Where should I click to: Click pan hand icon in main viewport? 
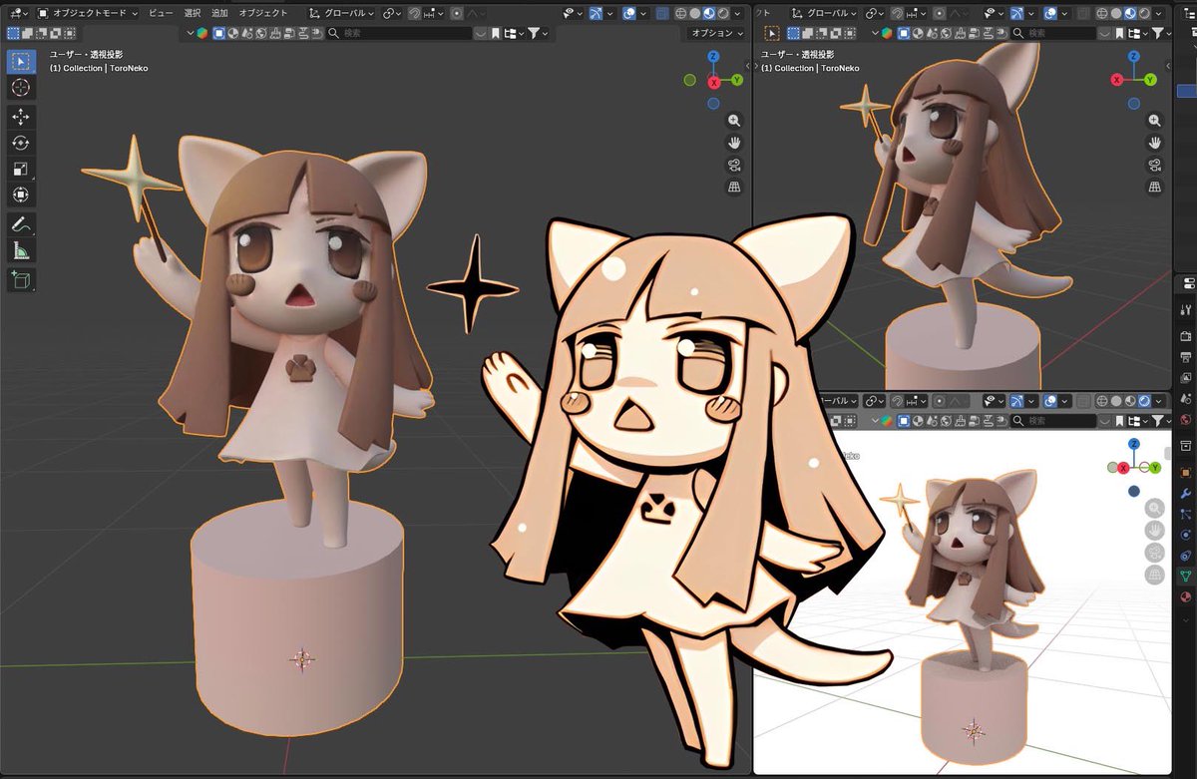(x=734, y=143)
